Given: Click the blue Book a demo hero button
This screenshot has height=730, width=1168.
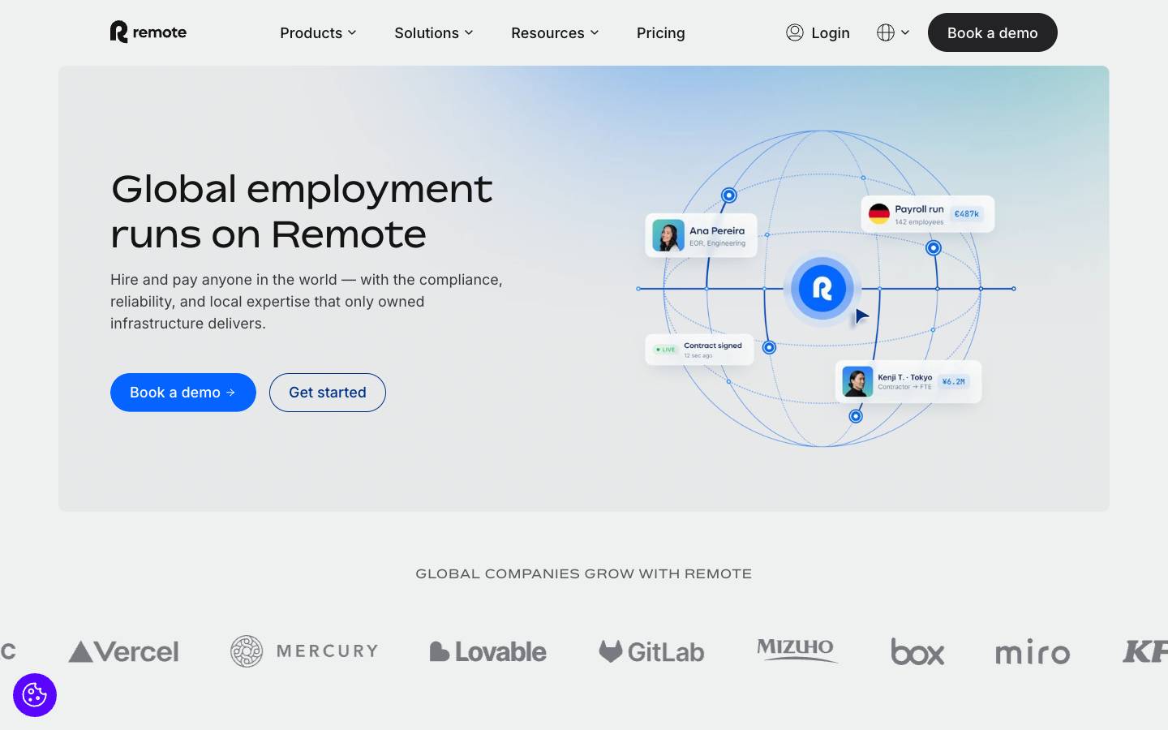Looking at the screenshot, I should coord(183,393).
